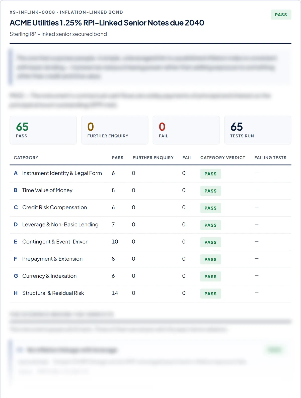Click the subtitle Sterling RPI-linked senior secured bond
The image size is (301, 398).
click(58, 34)
